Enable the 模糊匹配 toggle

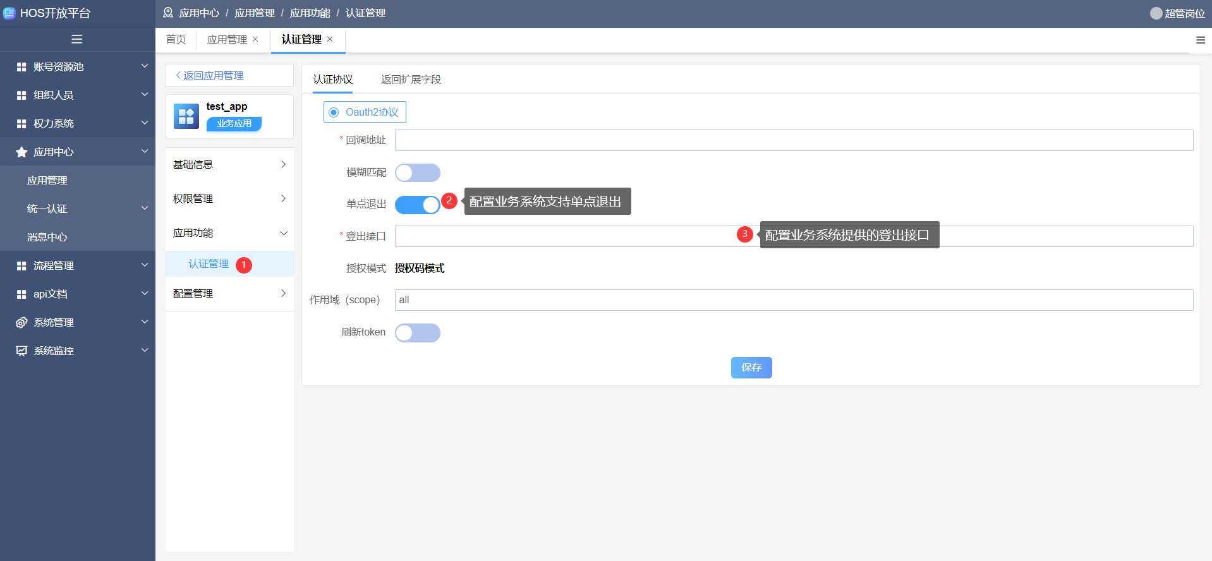(417, 173)
